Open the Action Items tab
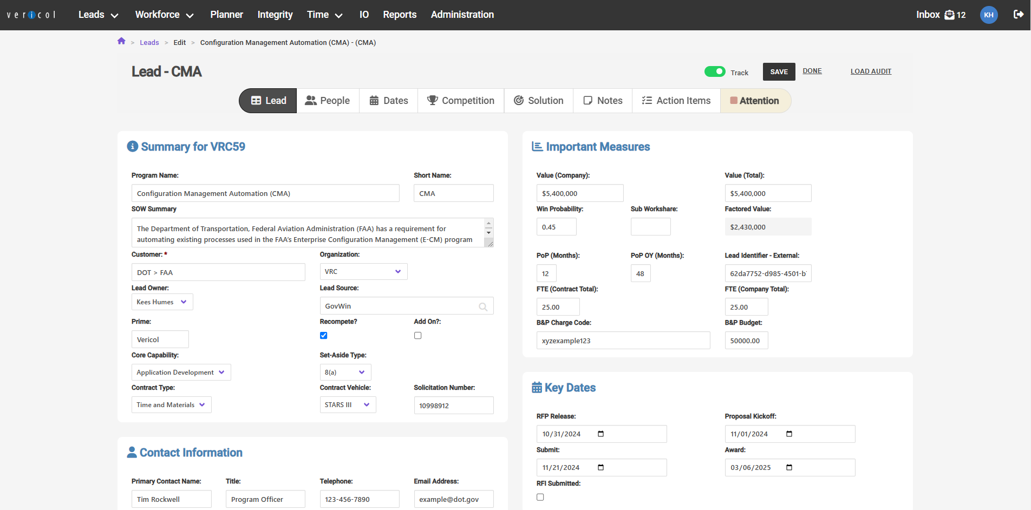 pos(676,101)
